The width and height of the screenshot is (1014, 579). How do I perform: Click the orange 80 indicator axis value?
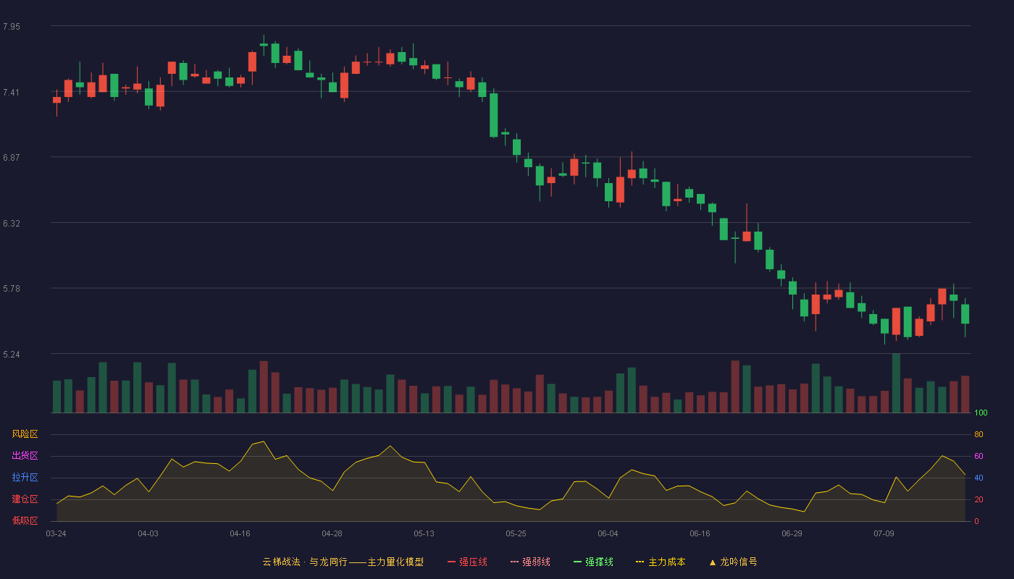coord(979,434)
